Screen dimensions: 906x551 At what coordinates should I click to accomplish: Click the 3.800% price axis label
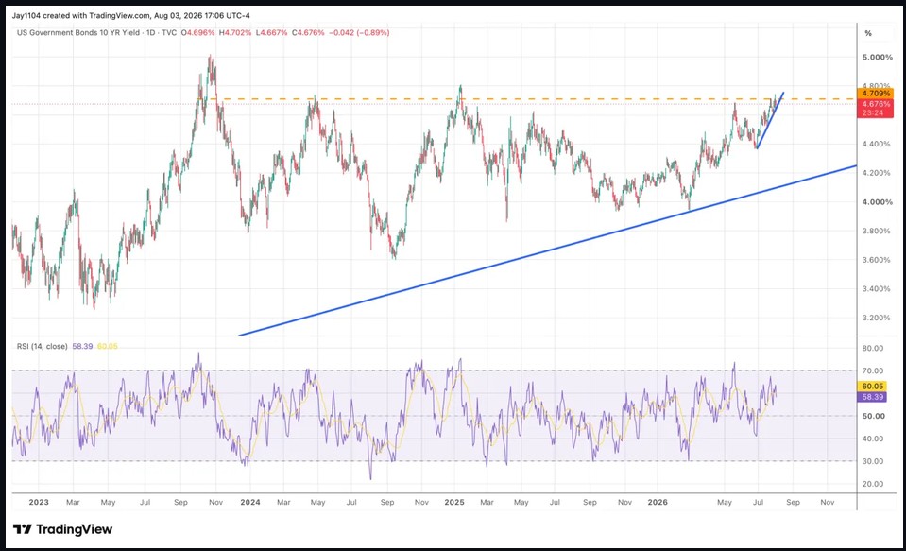tap(877, 231)
